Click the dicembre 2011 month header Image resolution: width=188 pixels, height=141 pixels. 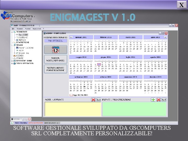(155, 77)
